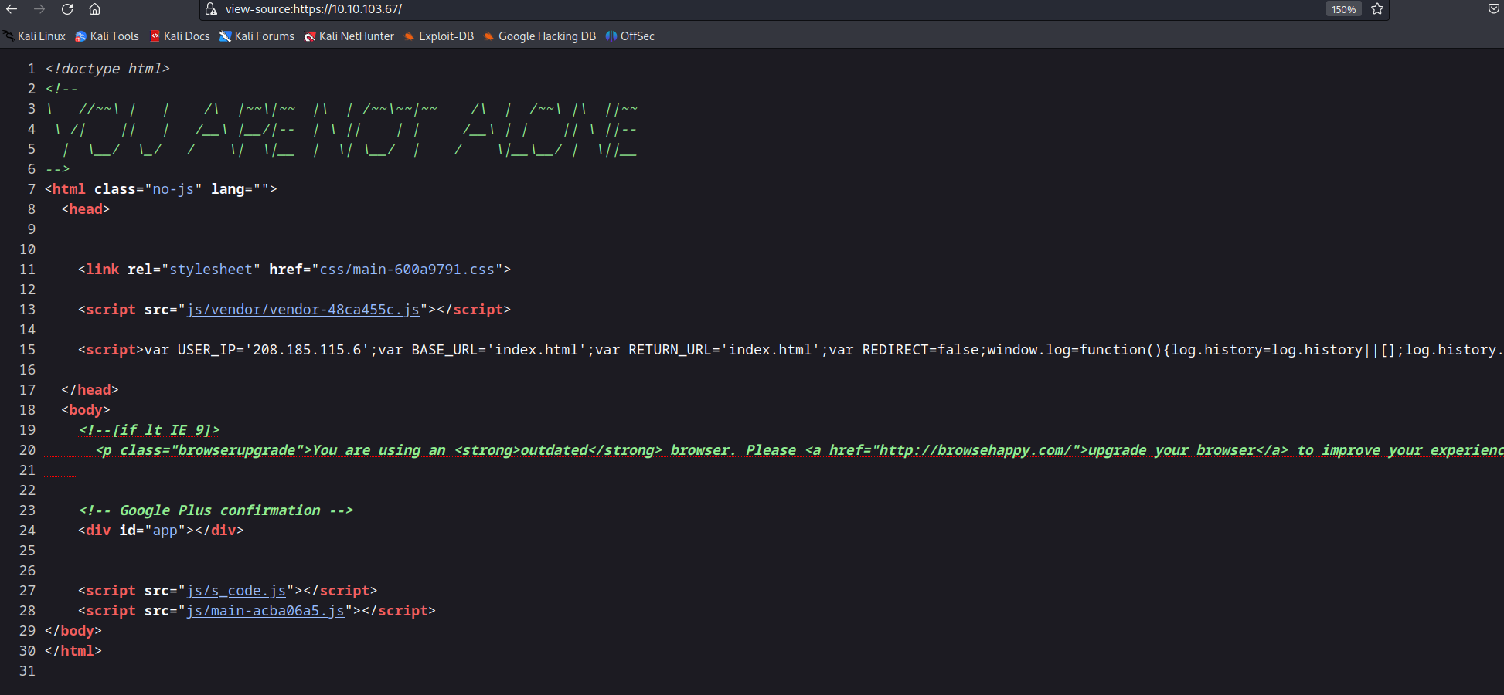Image resolution: width=1504 pixels, height=695 pixels.
Task: Click line number 15
Action: (28, 350)
